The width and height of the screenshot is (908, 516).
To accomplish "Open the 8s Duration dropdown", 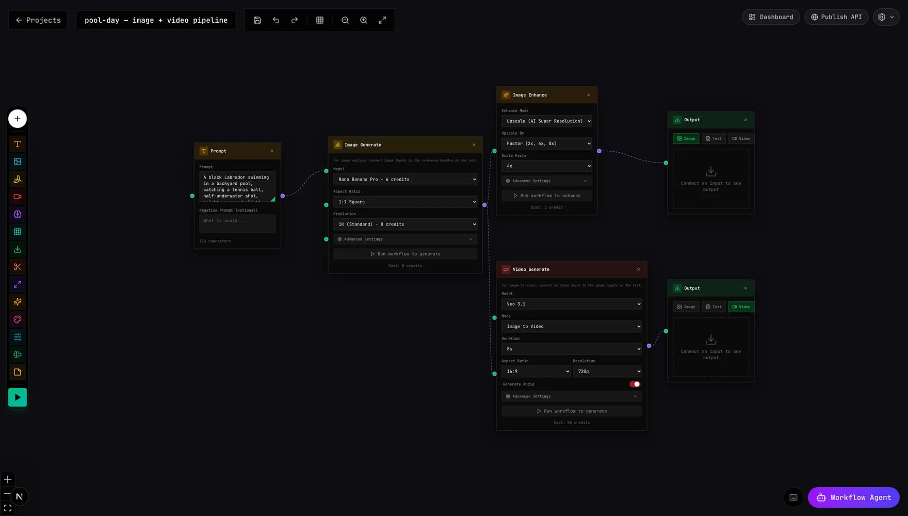I will [x=572, y=349].
